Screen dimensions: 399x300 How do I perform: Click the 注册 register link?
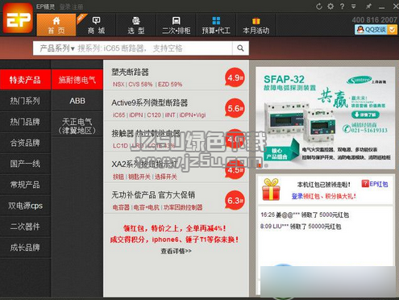point(77,6)
